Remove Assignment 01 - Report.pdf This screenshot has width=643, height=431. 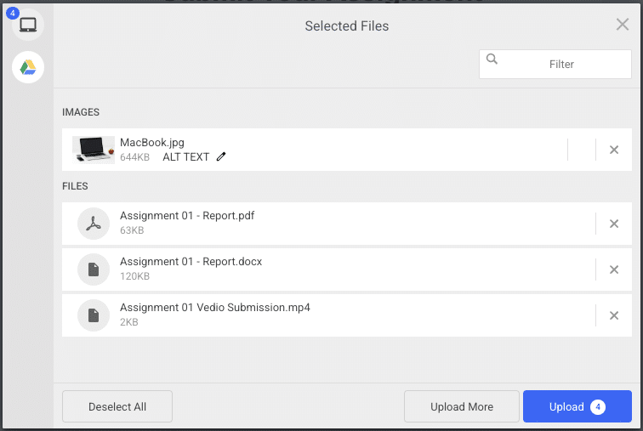point(614,224)
